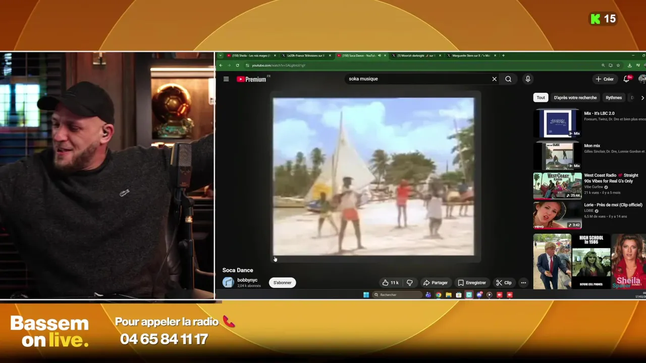Start voice search with the microphone icon

coord(528,79)
